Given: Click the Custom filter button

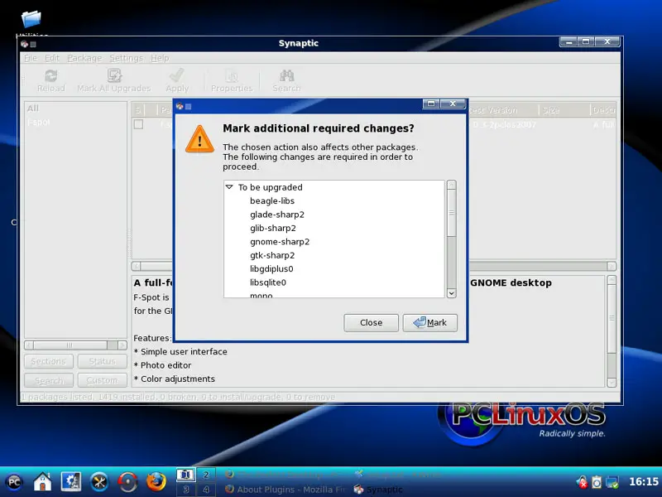Looking at the screenshot, I should coord(102,380).
